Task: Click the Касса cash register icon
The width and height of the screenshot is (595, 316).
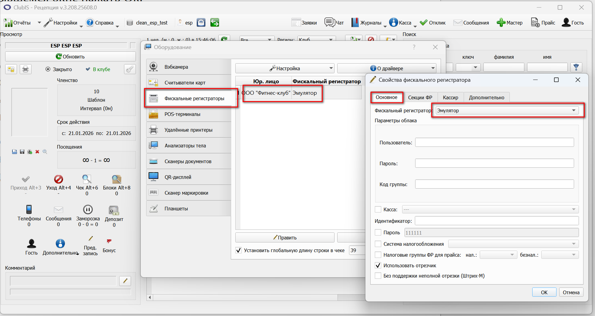Action: coord(394,22)
